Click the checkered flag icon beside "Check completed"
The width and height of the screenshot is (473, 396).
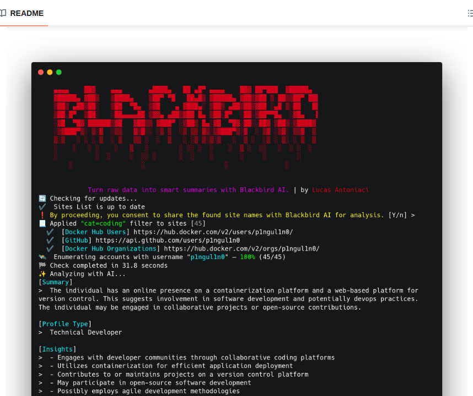[42, 266]
